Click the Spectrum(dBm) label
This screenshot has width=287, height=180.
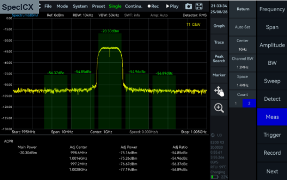pos(25,15)
